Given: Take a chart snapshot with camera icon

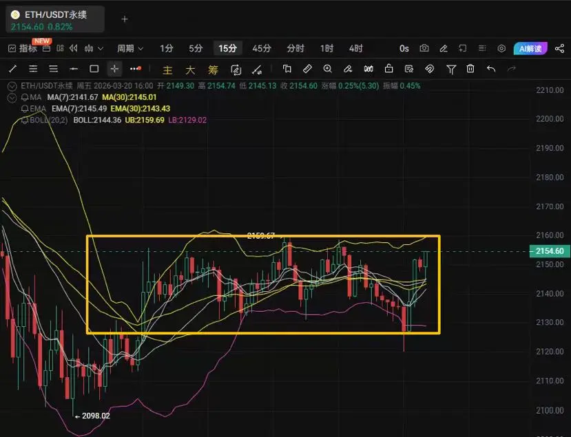Looking at the screenshot, I should coord(424,48).
